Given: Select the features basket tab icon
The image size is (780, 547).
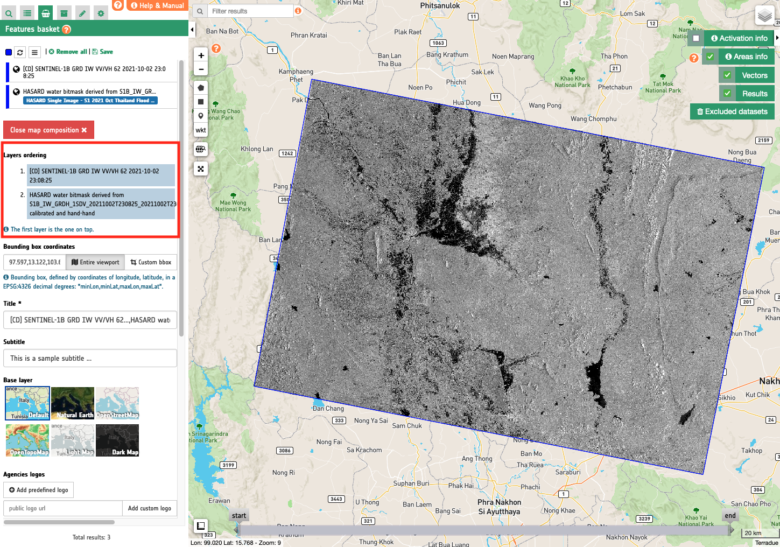Looking at the screenshot, I should (x=46, y=13).
